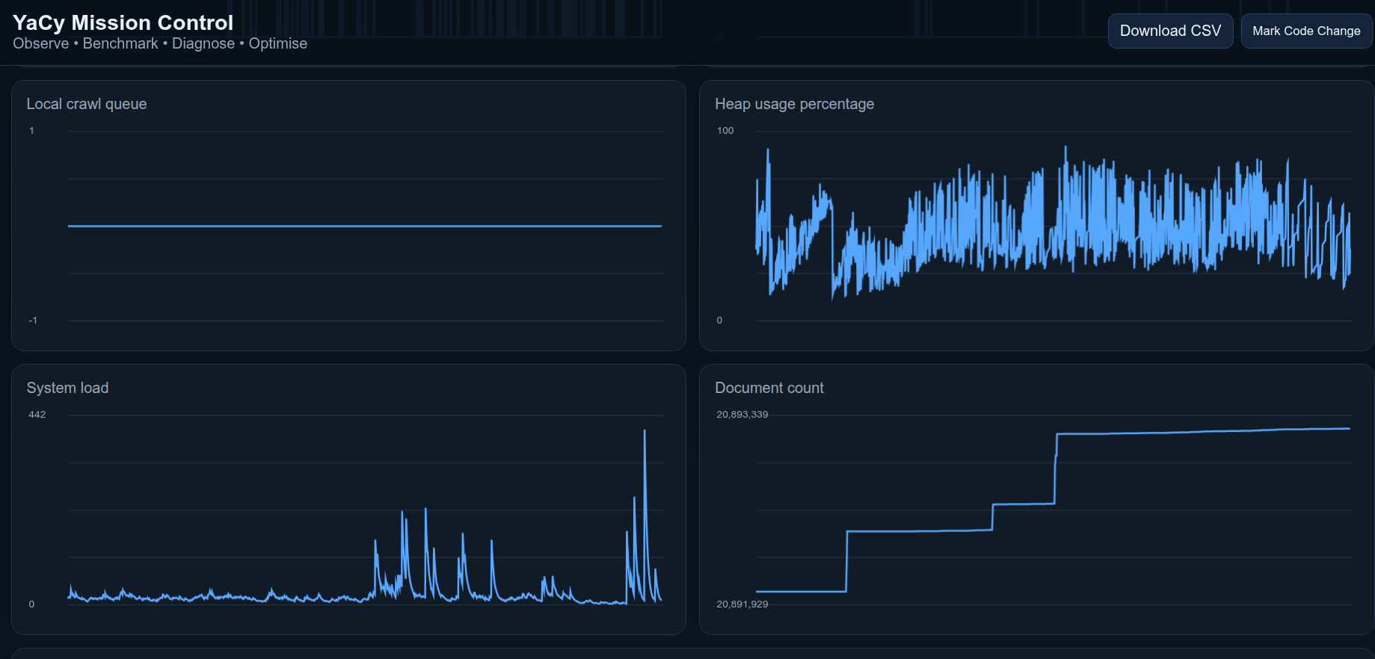Click the lowest step of Document count line
The width and height of the screenshot is (1375, 659).
pyautogui.click(x=801, y=591)
